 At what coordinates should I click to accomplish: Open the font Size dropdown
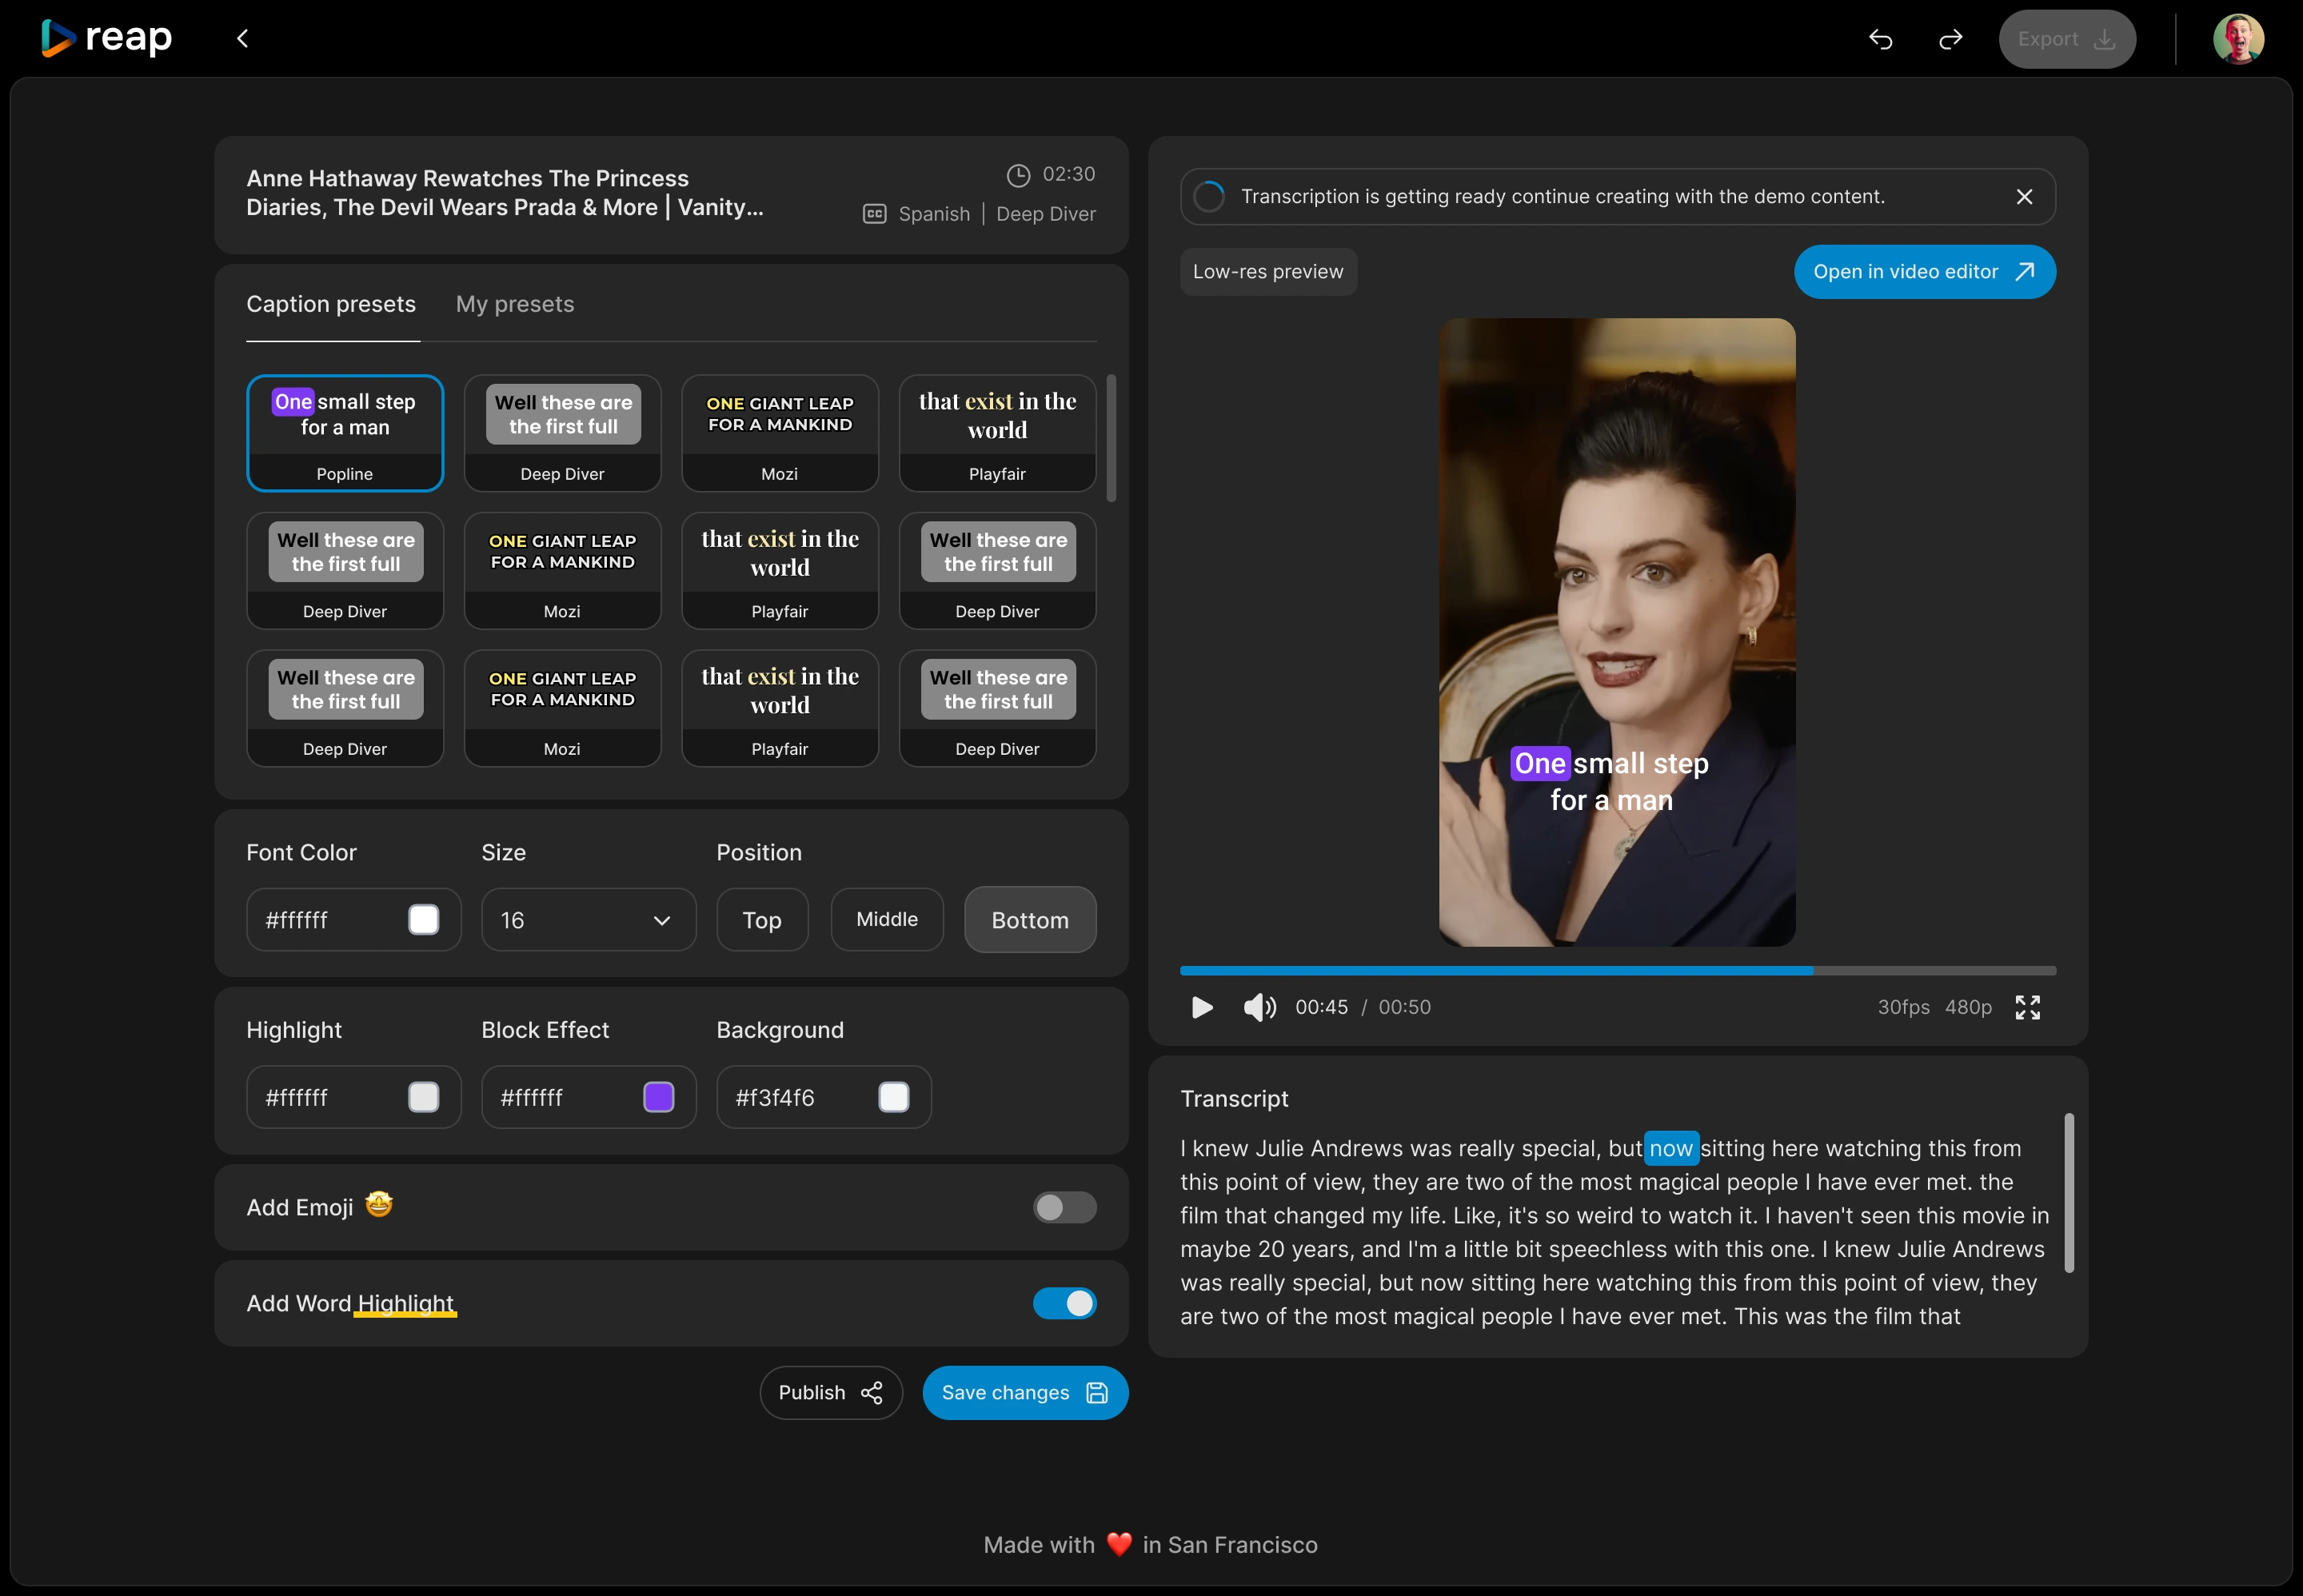(x=588, y=920)
